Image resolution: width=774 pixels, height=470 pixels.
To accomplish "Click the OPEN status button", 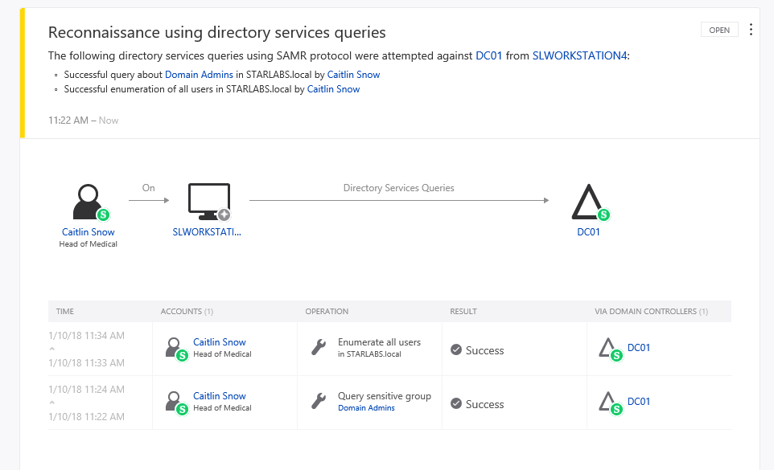I will [x=719, y=30].
